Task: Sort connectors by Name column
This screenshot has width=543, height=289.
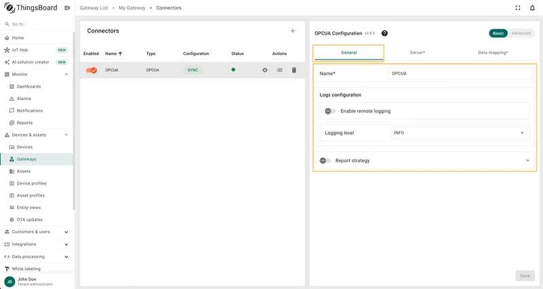Action: click(x=113, y=54)
